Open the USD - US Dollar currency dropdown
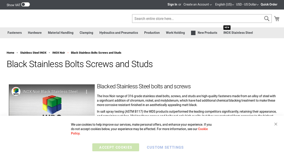Viewport: 284px width, 159px height. click(247, 5)
